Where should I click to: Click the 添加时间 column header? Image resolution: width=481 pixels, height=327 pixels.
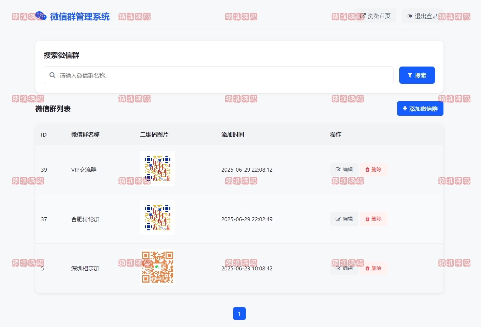coord(233,134)
